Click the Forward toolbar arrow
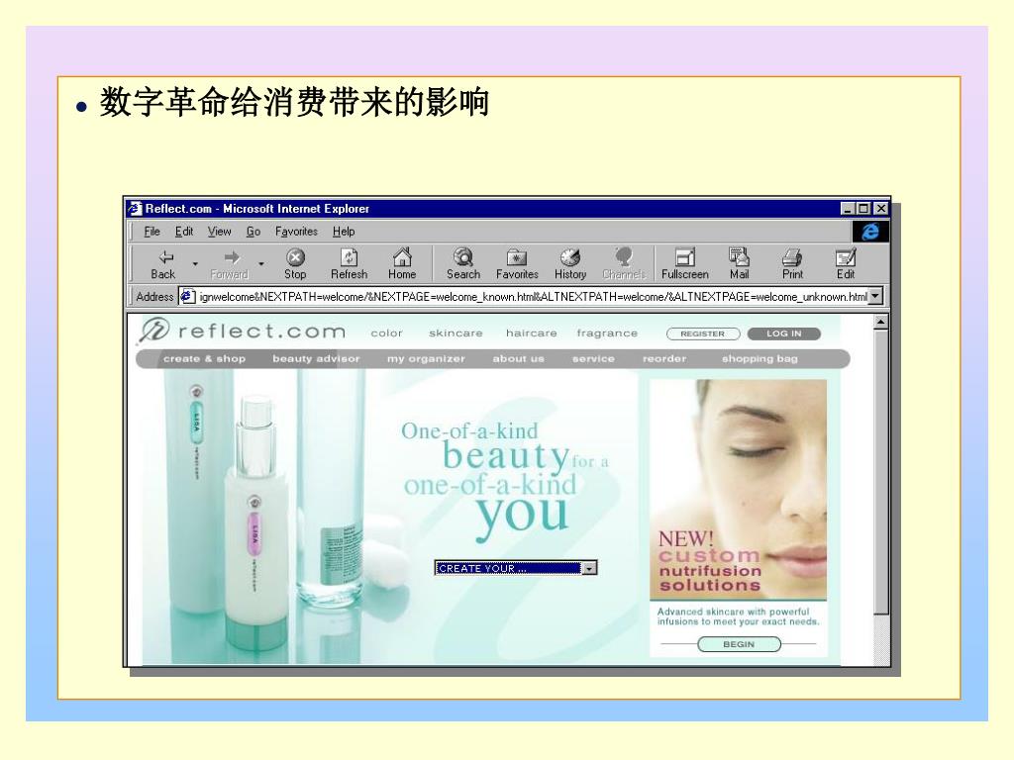The image size is (1014, 760). tap(230, 264)
